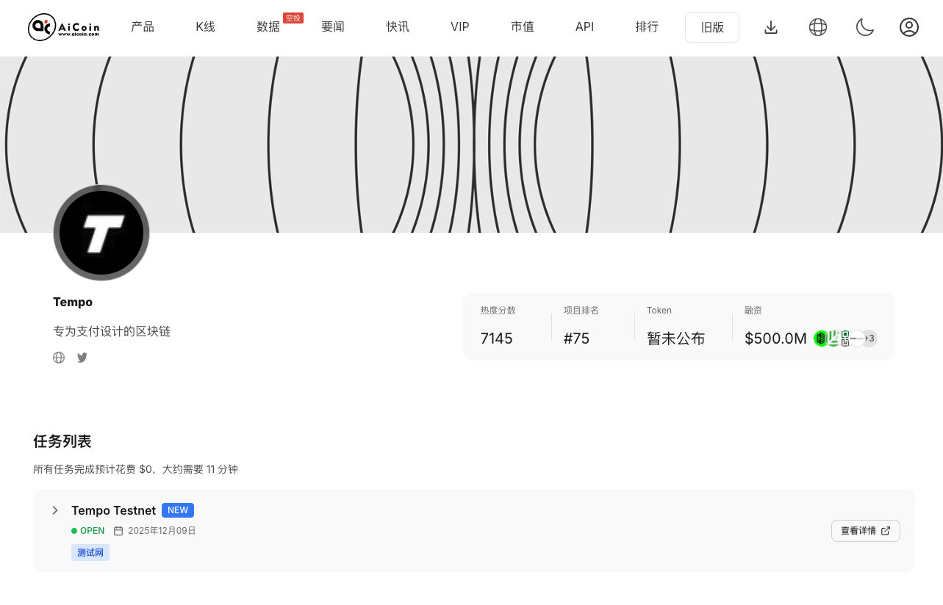943x605 pixels.
Task: Click the 旧版 button
Action: (x=712, y=27)
